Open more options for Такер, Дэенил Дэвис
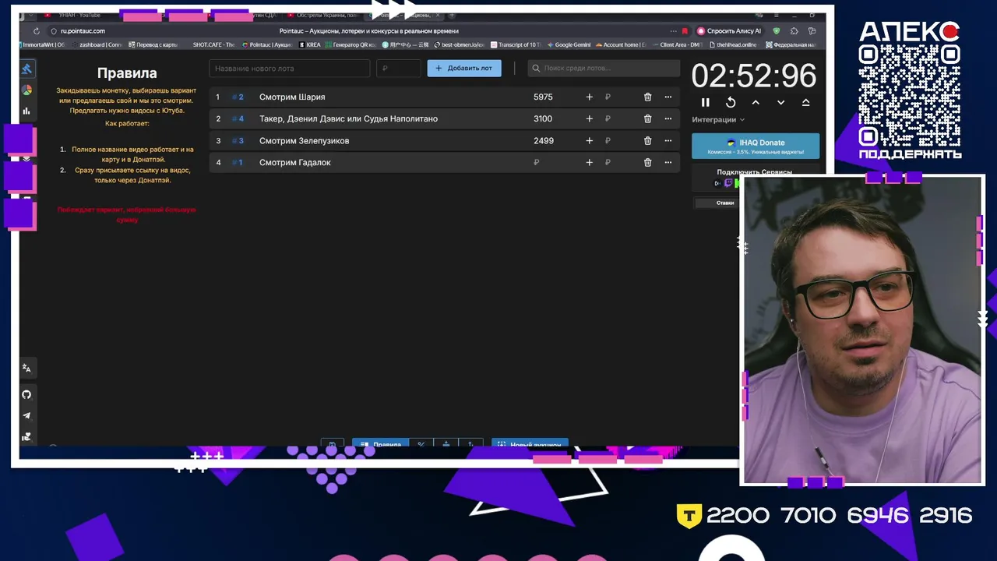Screen dimensions: 997x561 click(x=668, y=119)
